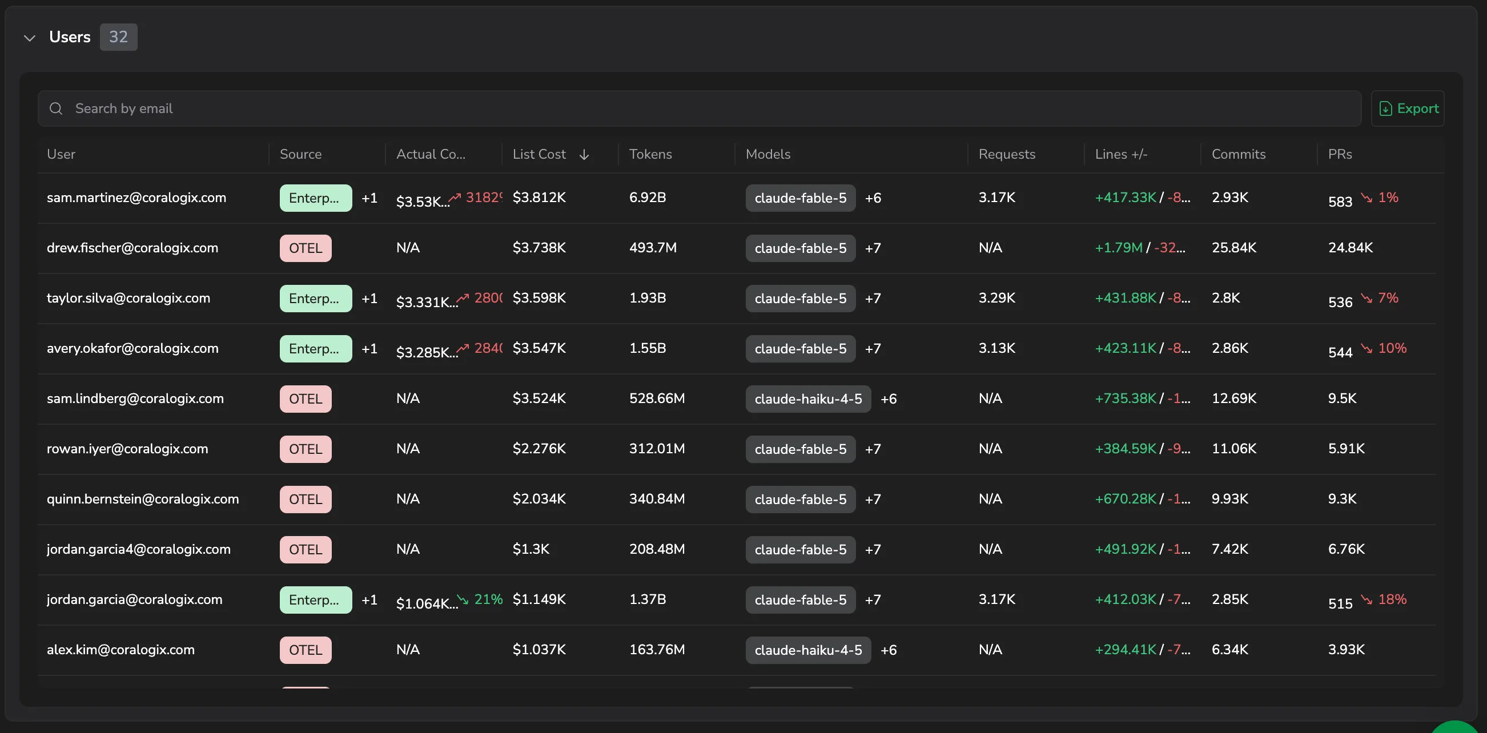Open user sam.lindberg@coralogix.com
1487x733 pixels.
[x=135, y=398]
